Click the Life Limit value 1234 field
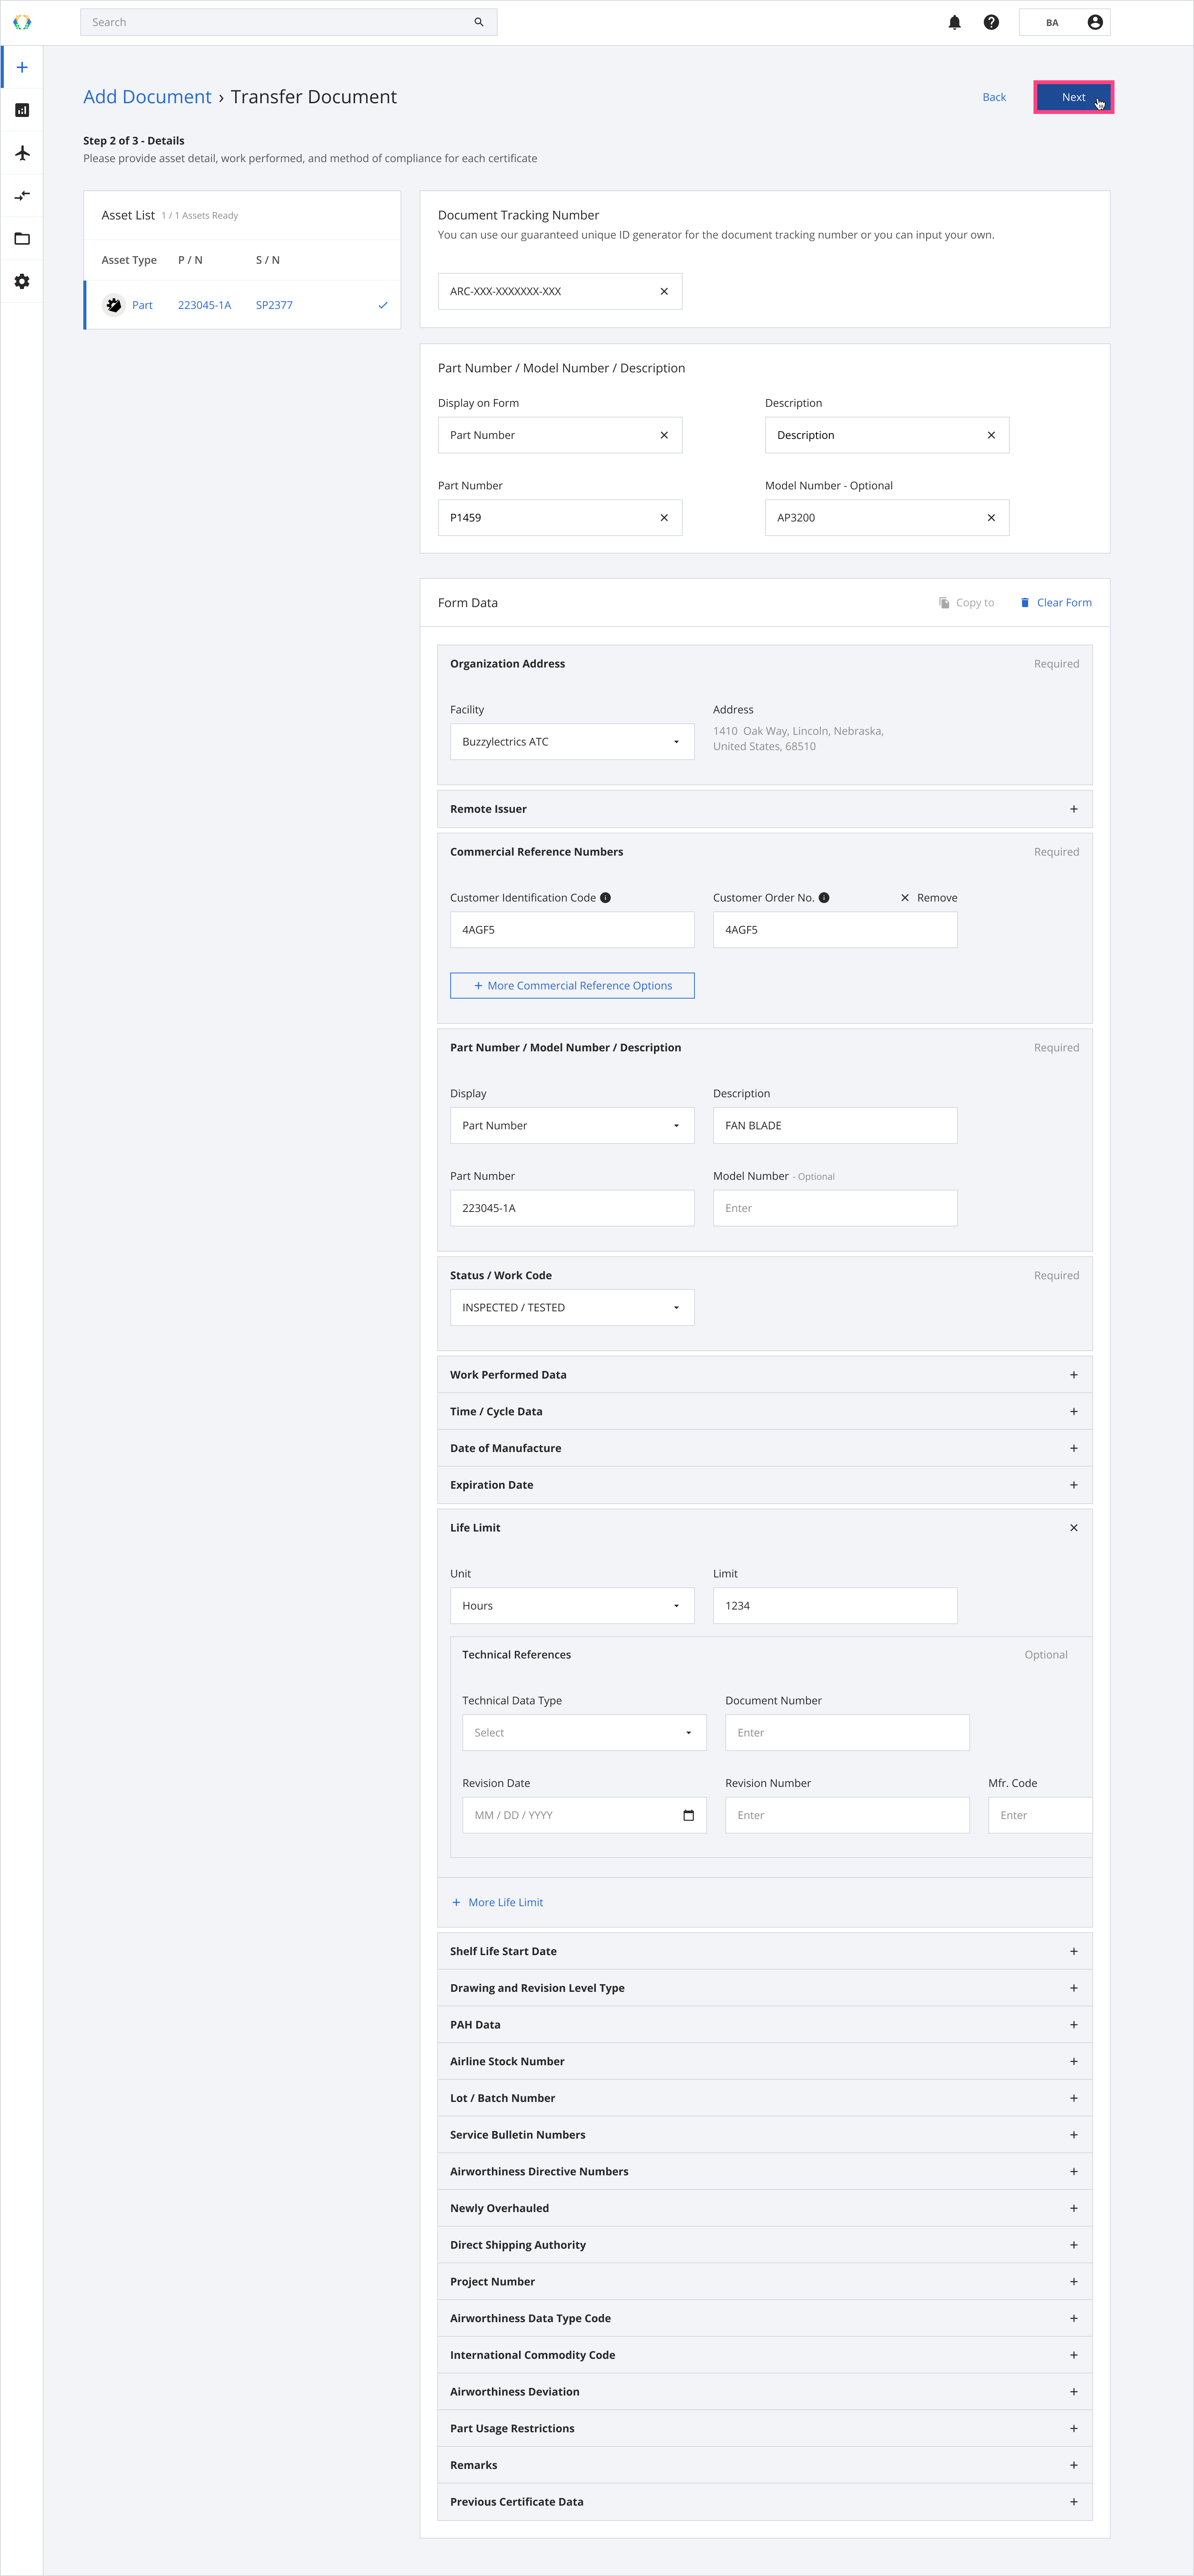 point(835,1606)
